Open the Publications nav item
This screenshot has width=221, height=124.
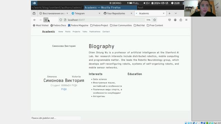point(95,32)
